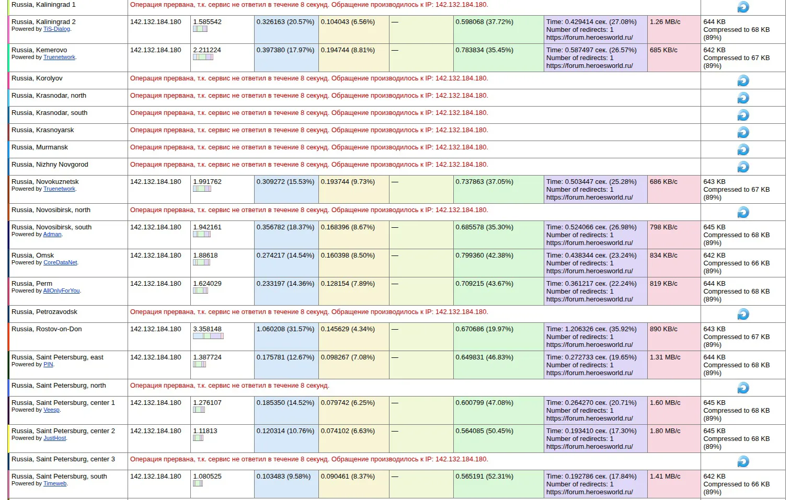This screenshot has width=791, height=500.
Task: Open the AllOnlyForYou link under Perm
Action: tap(62, 291)
